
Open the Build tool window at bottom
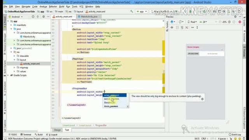(x=39, y=135)
